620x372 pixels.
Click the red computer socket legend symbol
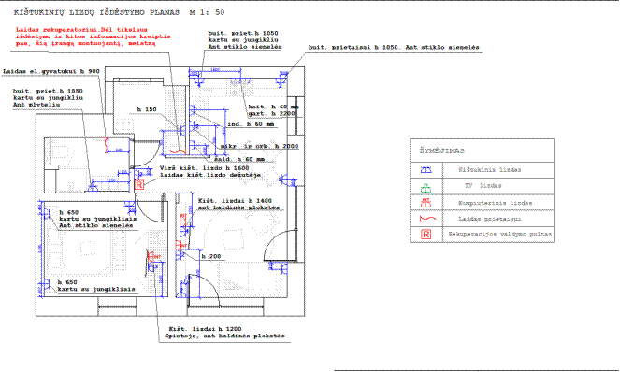[425, 203]
